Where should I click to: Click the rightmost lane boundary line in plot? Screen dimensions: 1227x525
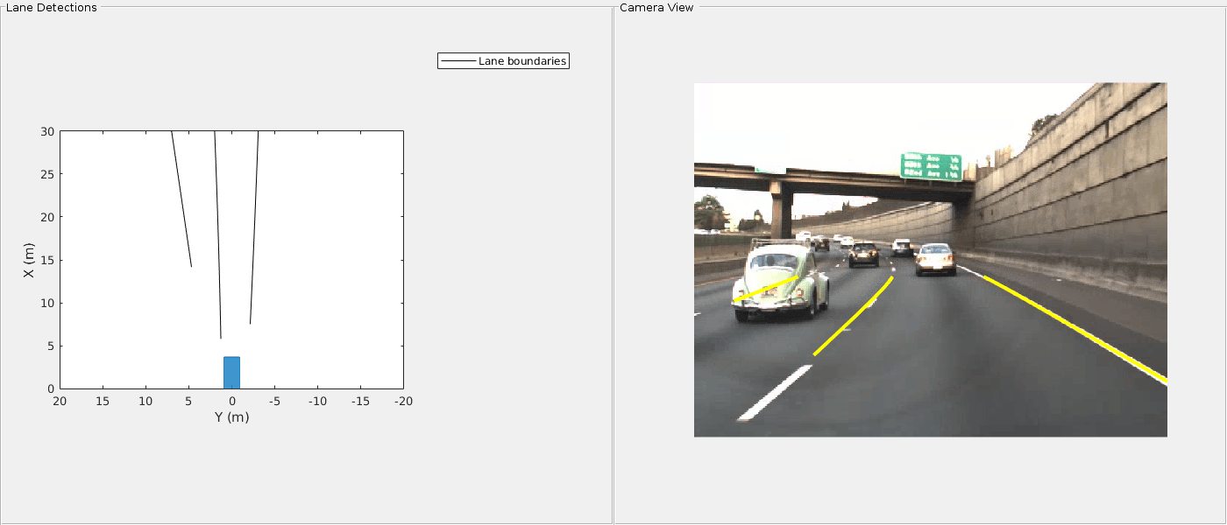point(254,227)
